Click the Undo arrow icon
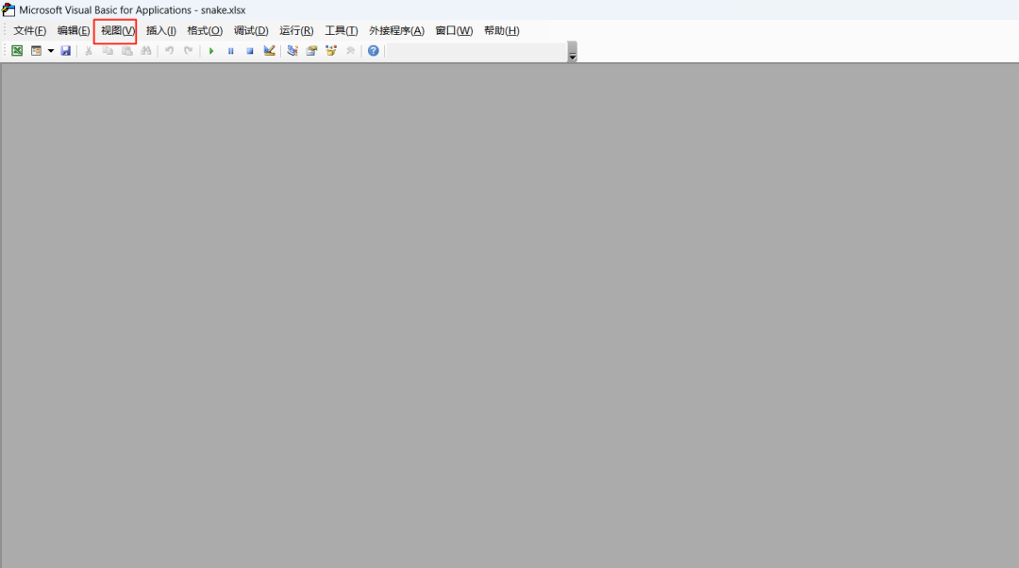Image resolution: width=1019 pixels, height=568 pixels. click(x=169, y=51)
